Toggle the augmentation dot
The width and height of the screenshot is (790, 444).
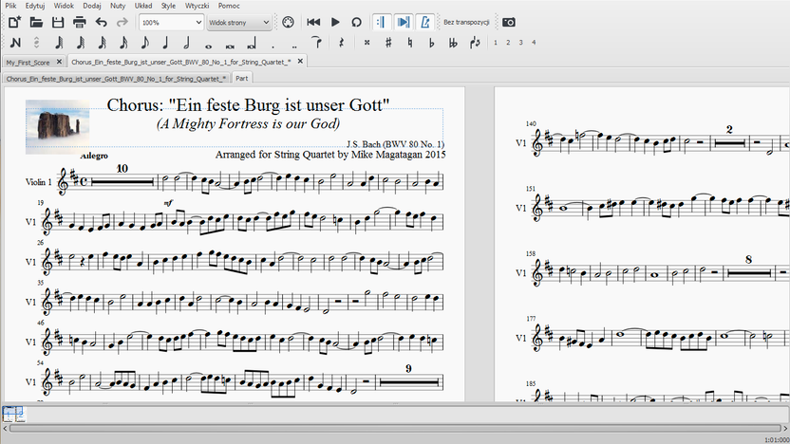pos(273,46)
